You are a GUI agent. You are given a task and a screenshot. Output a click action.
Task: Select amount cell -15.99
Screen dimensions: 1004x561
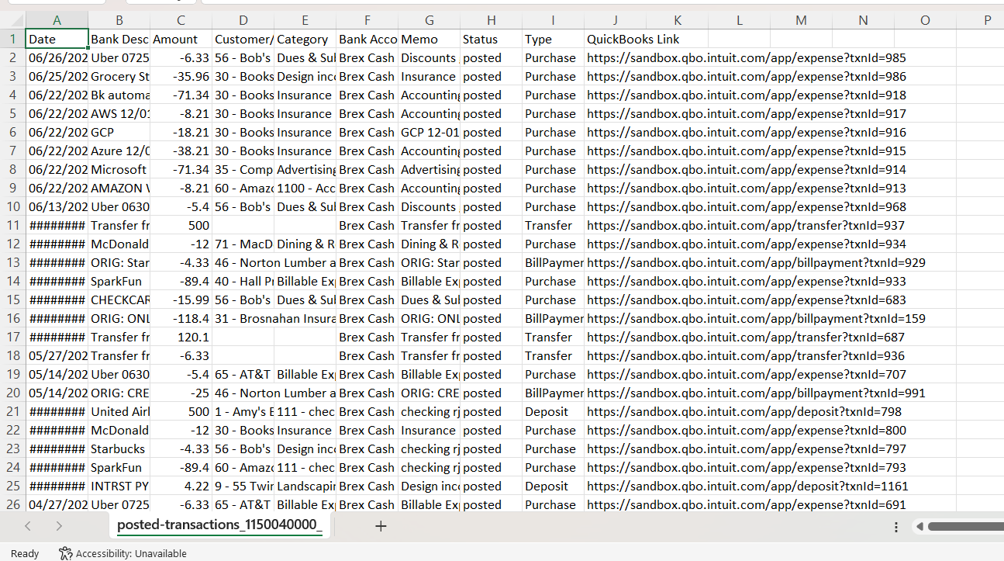pos(181,300)
